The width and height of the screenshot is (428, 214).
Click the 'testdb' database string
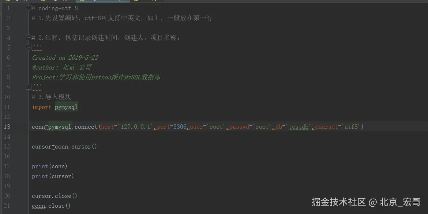(299, 127)
